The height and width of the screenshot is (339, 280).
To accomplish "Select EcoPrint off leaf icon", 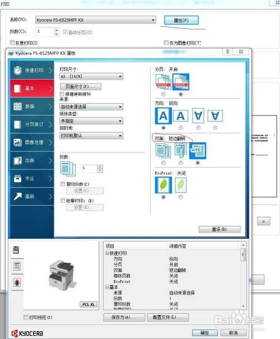I will (164, 185).
